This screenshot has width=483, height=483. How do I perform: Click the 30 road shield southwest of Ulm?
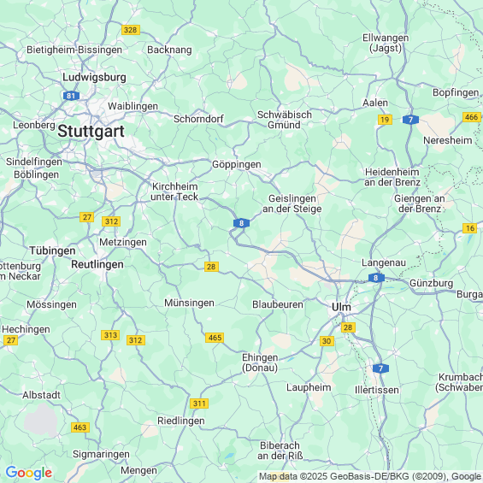327,341
